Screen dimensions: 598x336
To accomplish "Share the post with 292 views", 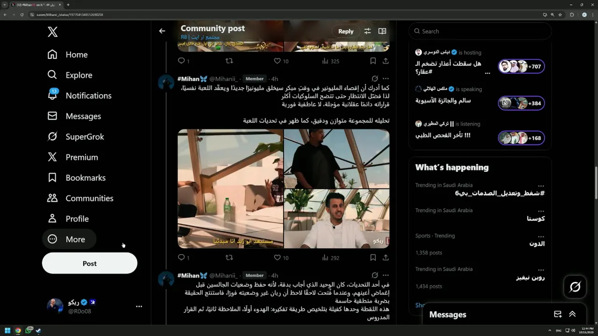I will (385, 258).
